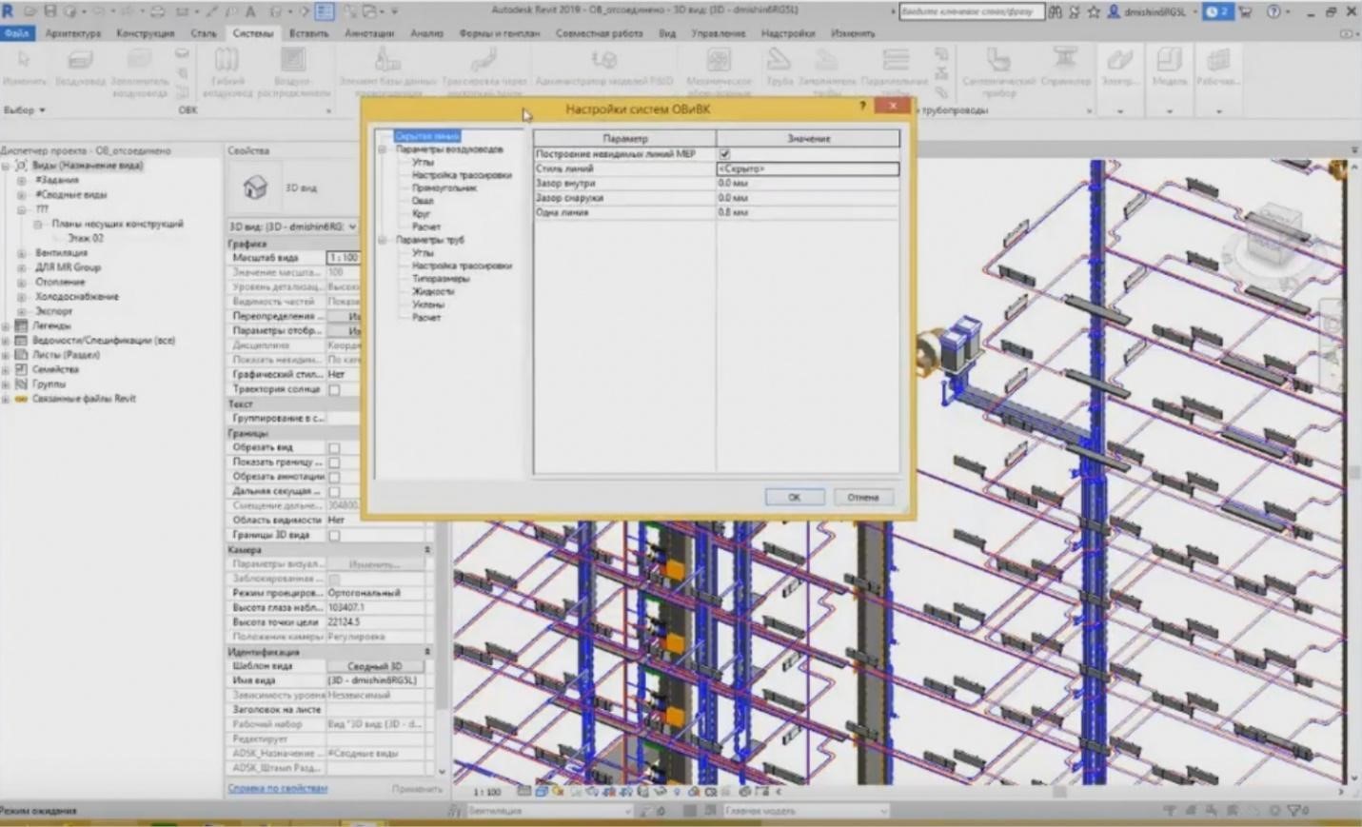Screen dimensions: 1362x827
Task: Enable the Границы 3D вида checkbox
Action: point(334,536)
